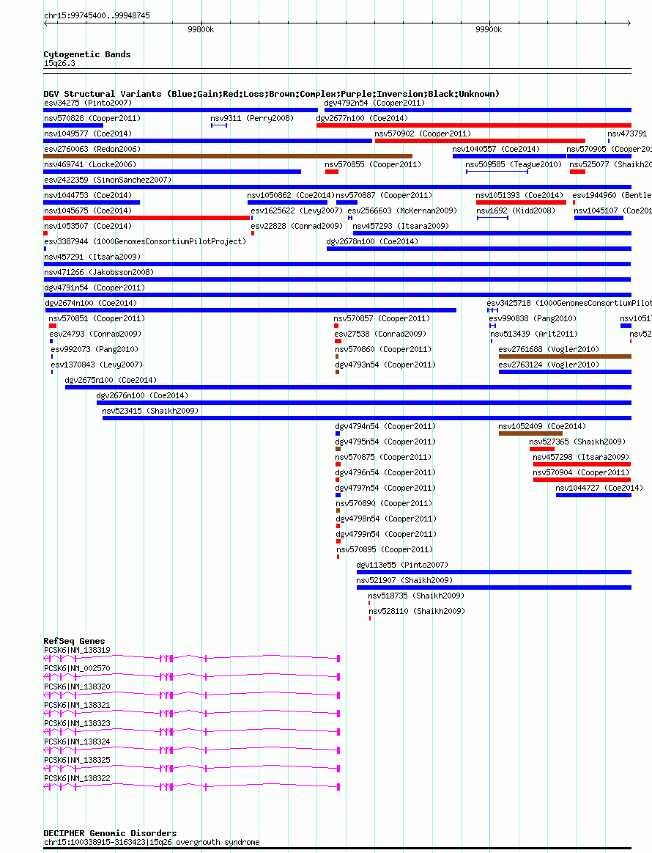Click nsv1044727 (Coe2014) label
Screen dimensions: 652x853
pos(599,488)
